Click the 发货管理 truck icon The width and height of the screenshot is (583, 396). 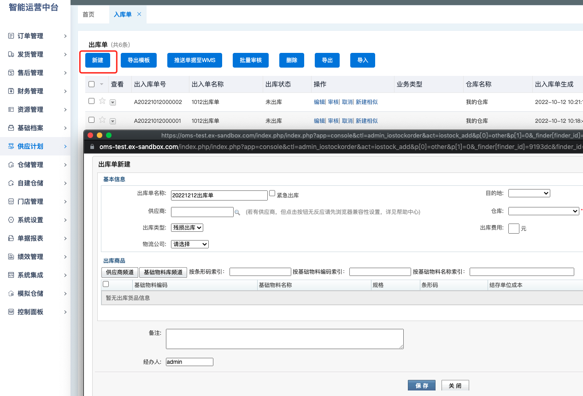pyautogui.click(x=11, y=54)
